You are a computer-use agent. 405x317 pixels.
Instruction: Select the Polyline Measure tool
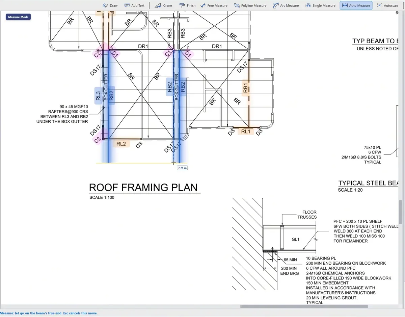[x=250, y=5]
